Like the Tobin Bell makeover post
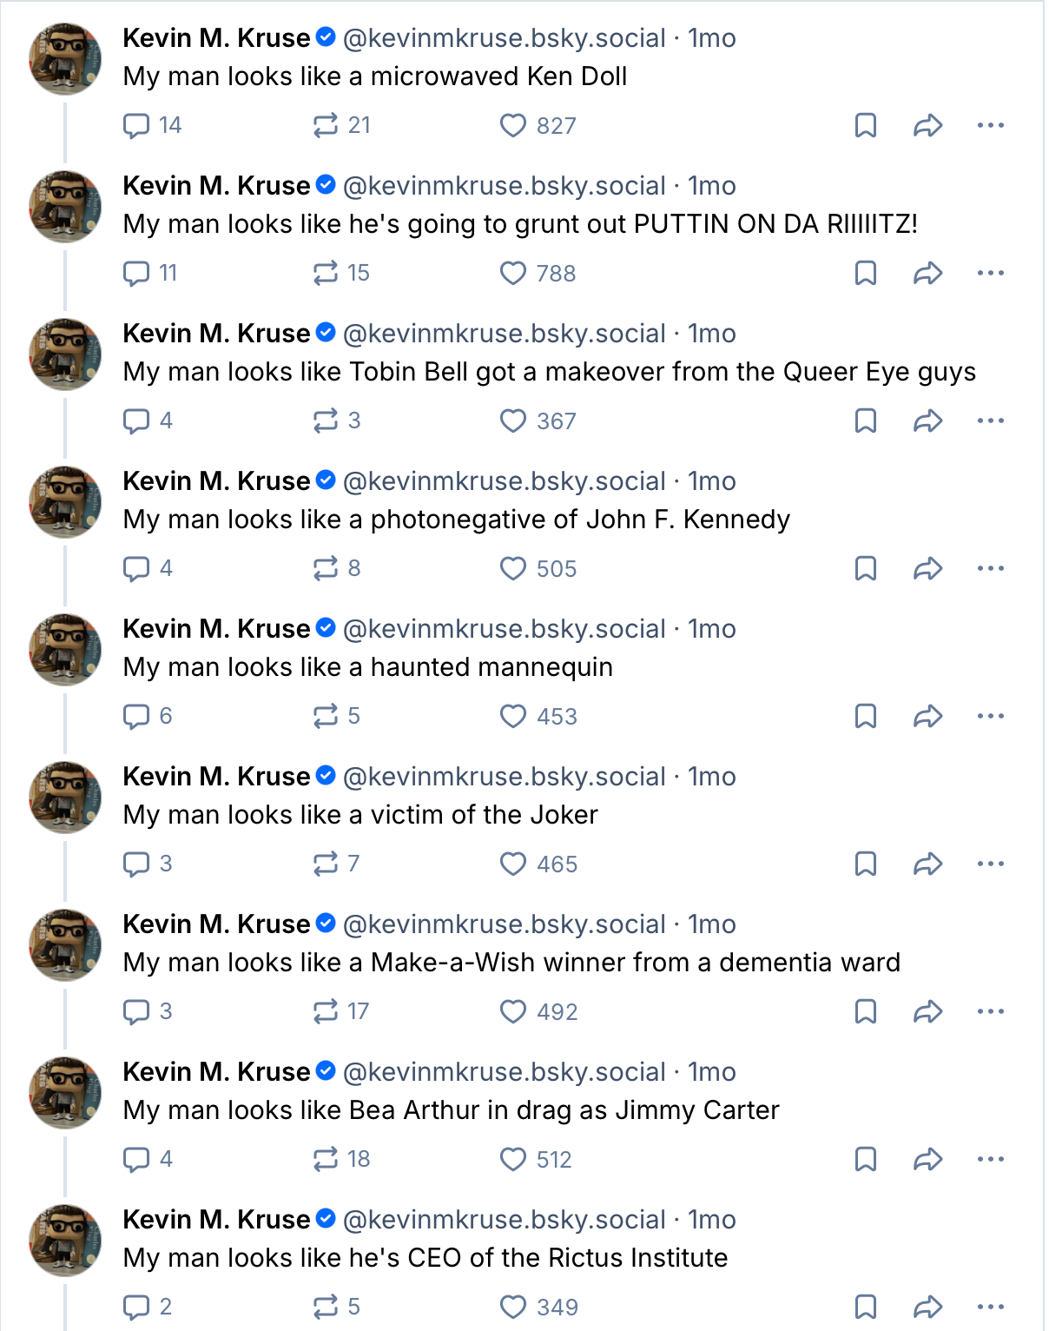Viewport: 1049px width, 1331px height. point(513,421)
